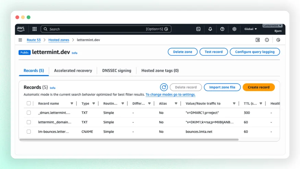Click the bounces.lmta.net value cell
The width and height of the screenshot is (300, 169).
(x=199, y=132)
